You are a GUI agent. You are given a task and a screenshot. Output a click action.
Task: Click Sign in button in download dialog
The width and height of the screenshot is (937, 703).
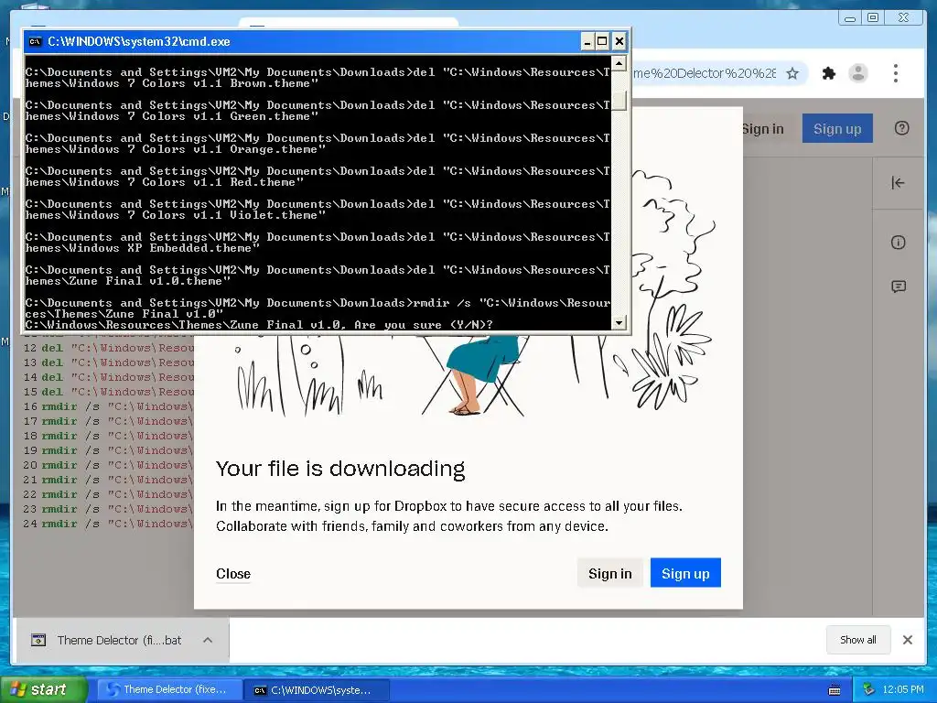tap(609, 573)
